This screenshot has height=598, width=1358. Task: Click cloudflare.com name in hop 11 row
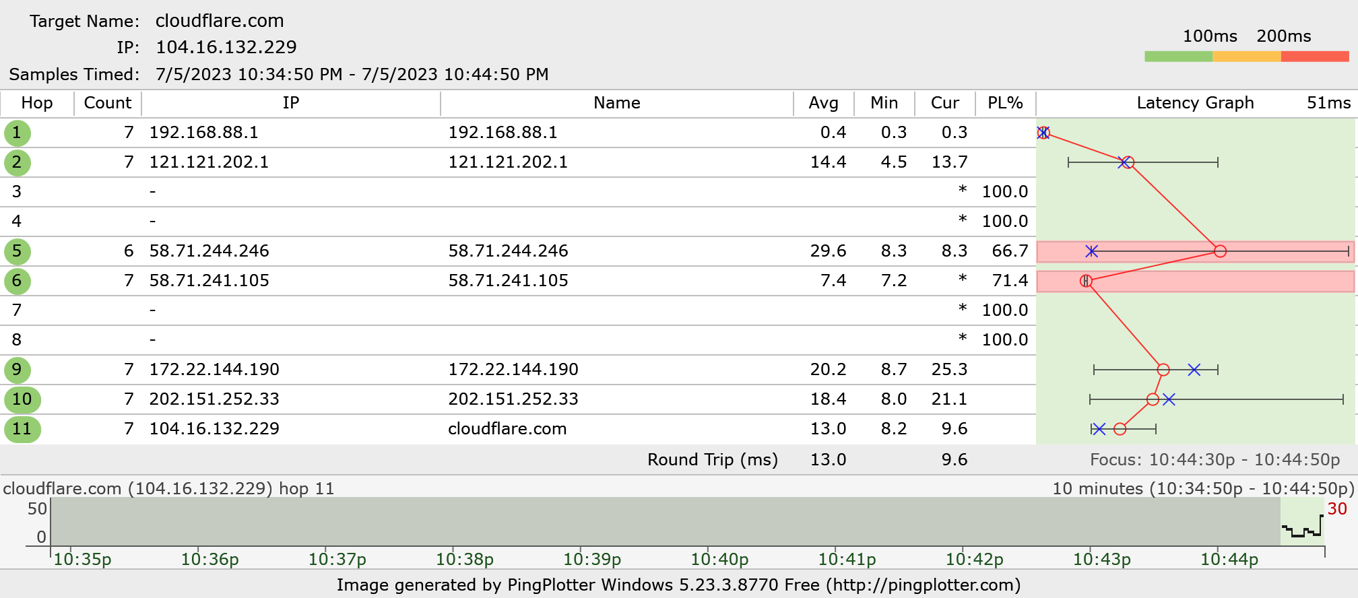(507, 429)
